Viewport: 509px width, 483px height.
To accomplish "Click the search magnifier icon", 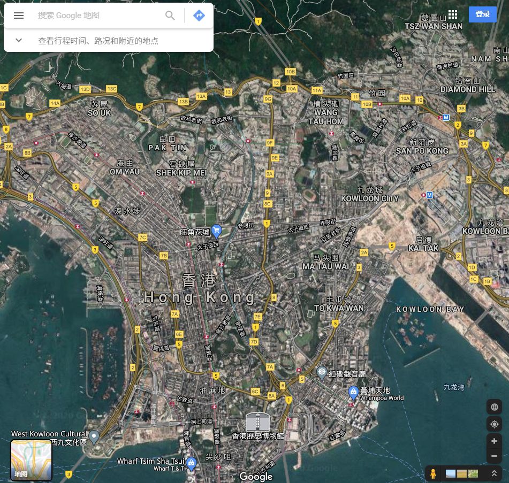I will point(170,16).
